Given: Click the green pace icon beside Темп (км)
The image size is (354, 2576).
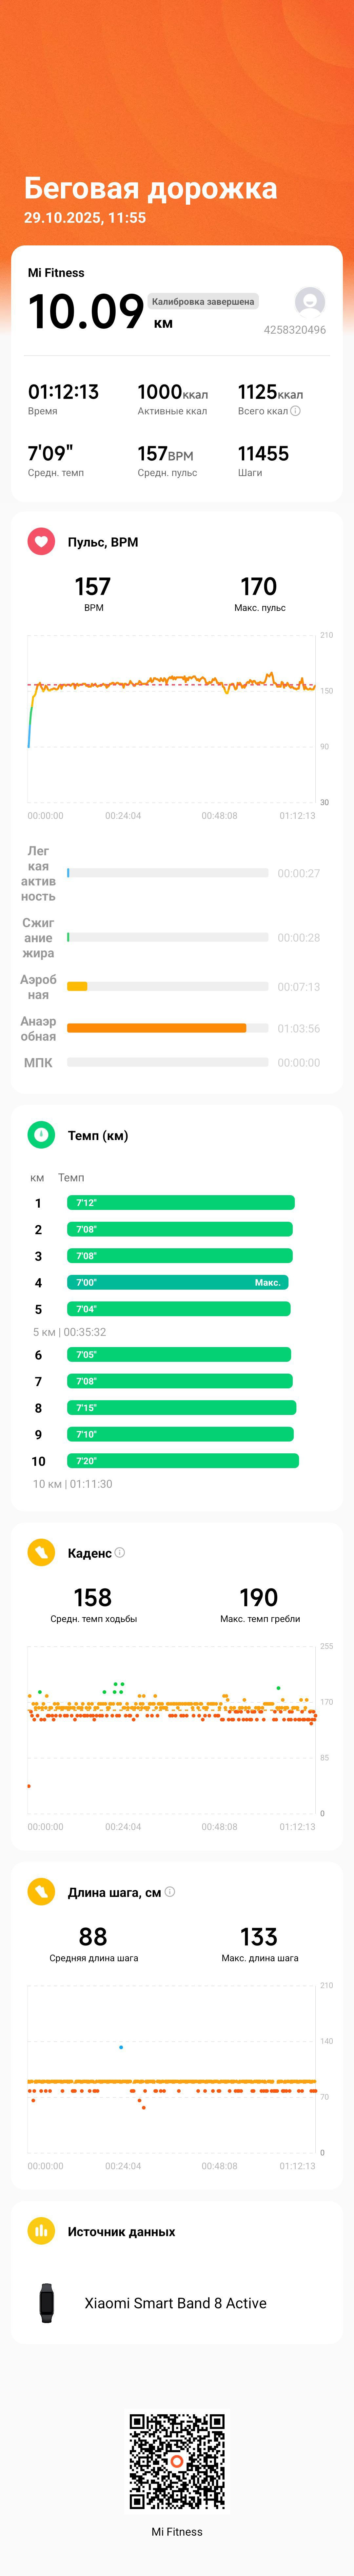Looking at the screenshot, I should [x=41, y=1135].
